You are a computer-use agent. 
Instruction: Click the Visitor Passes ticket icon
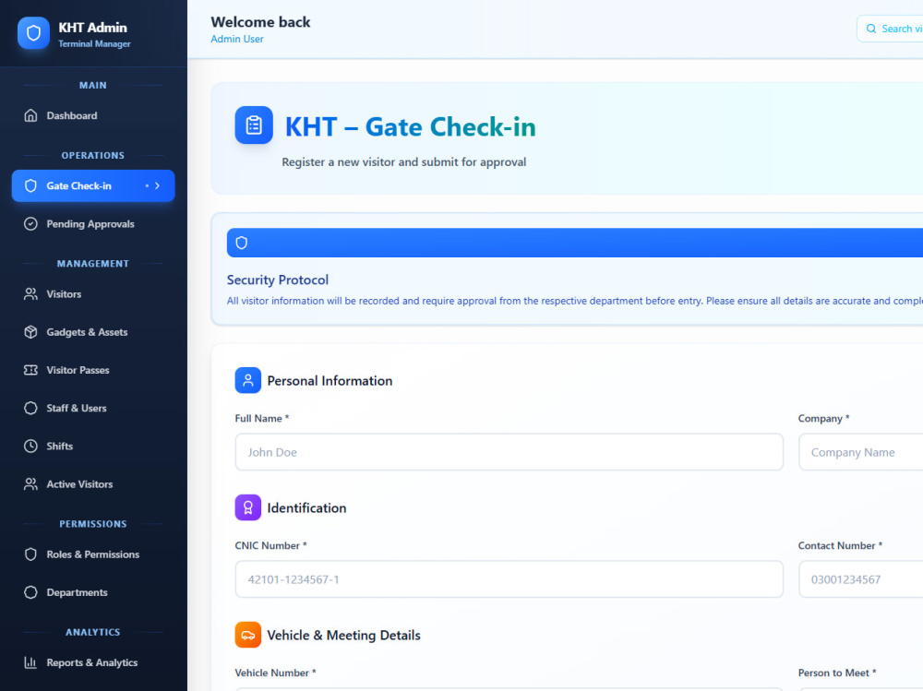(x=30, y=370)
